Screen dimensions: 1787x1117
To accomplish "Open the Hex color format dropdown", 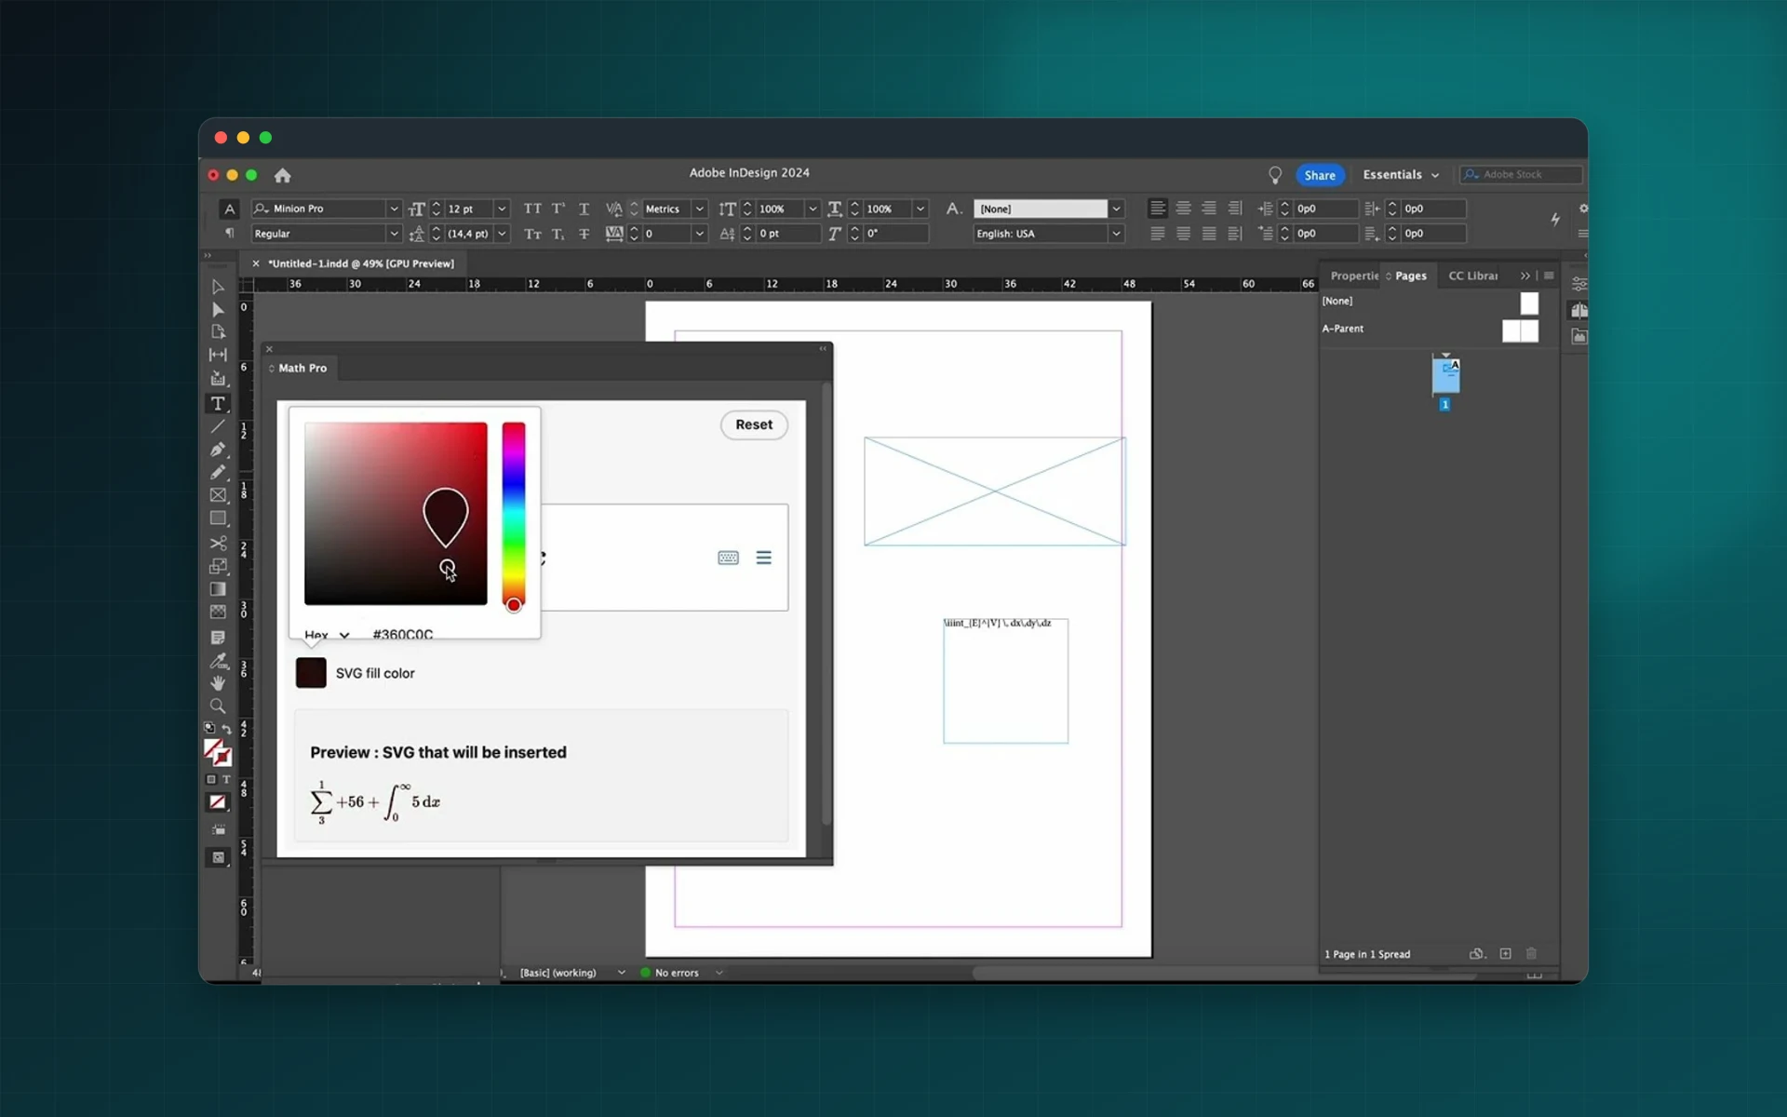I will 327,634.
